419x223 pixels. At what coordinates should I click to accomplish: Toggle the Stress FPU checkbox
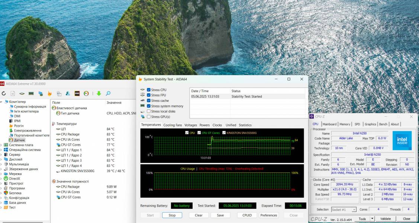click(149, 95)
